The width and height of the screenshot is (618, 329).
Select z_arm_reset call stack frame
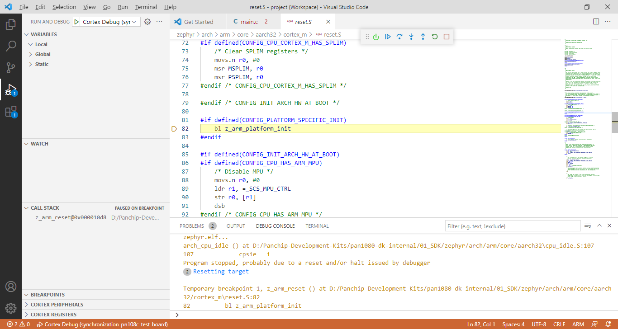click(96, 217)
